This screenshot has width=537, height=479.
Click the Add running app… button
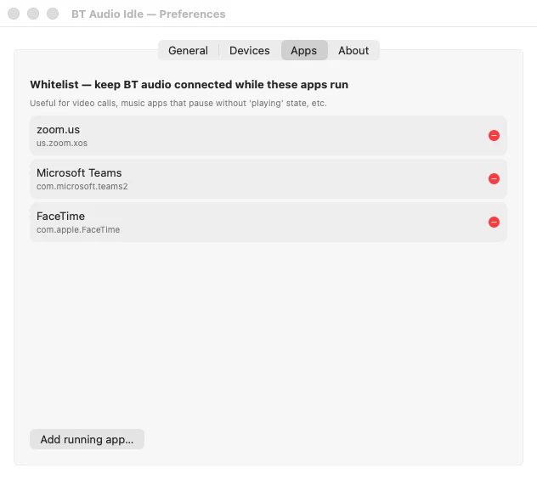pyautogui.click(x=87, y=439)
